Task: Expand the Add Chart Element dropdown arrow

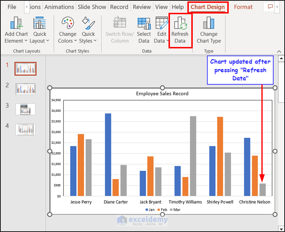Action: pos(26,41)
